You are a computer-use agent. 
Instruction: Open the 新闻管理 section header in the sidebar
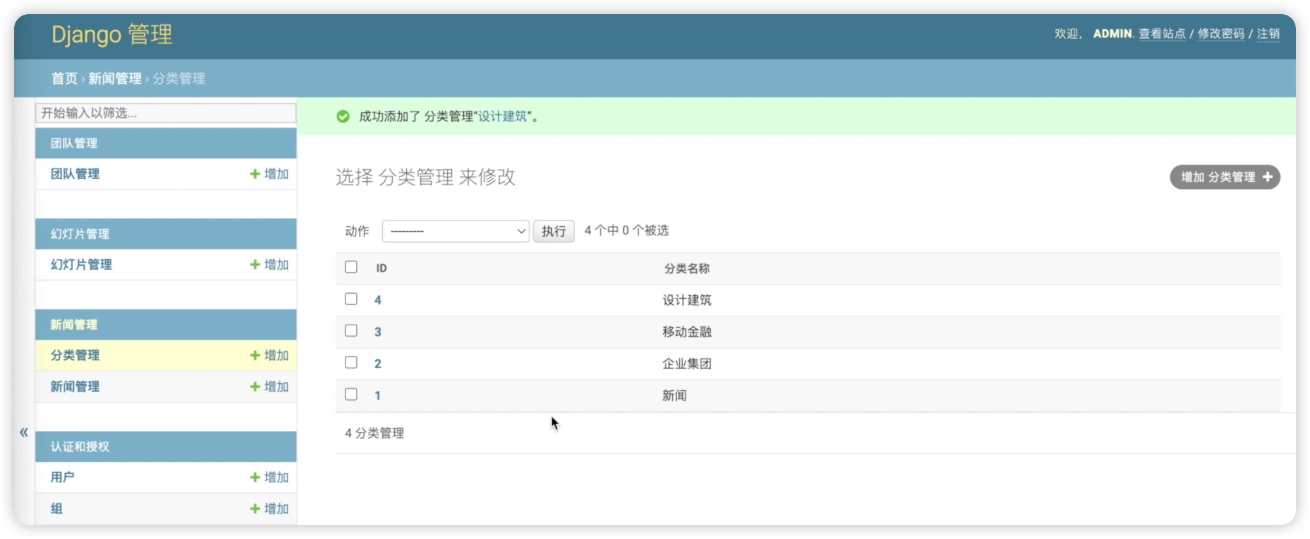(74, 325)
